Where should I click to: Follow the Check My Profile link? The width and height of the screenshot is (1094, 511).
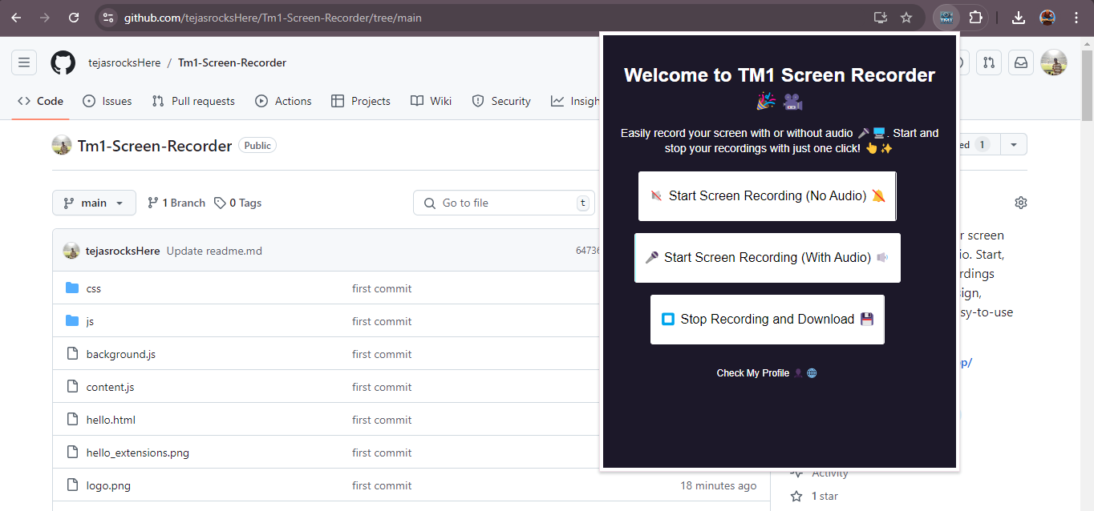click(x=767, y=373)
